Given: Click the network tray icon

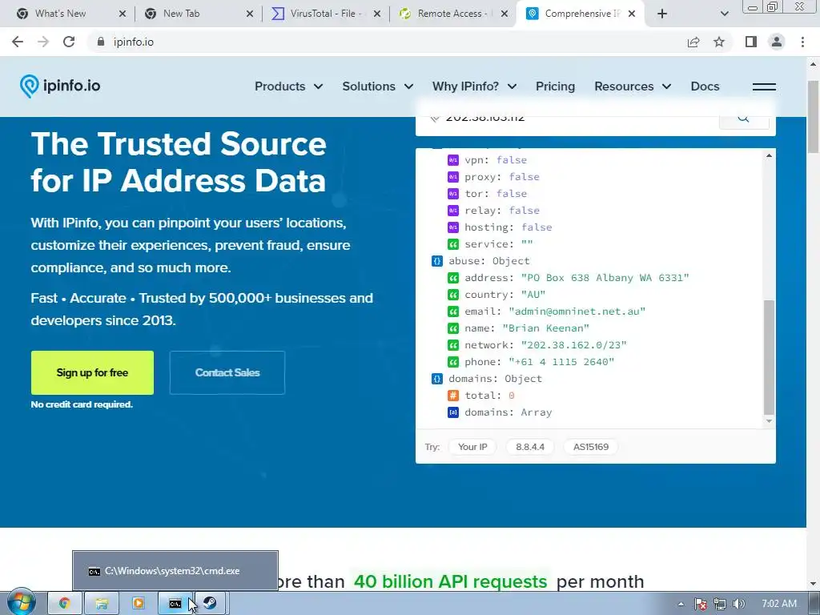Looking at the screenshot, I should click(720, 604).
